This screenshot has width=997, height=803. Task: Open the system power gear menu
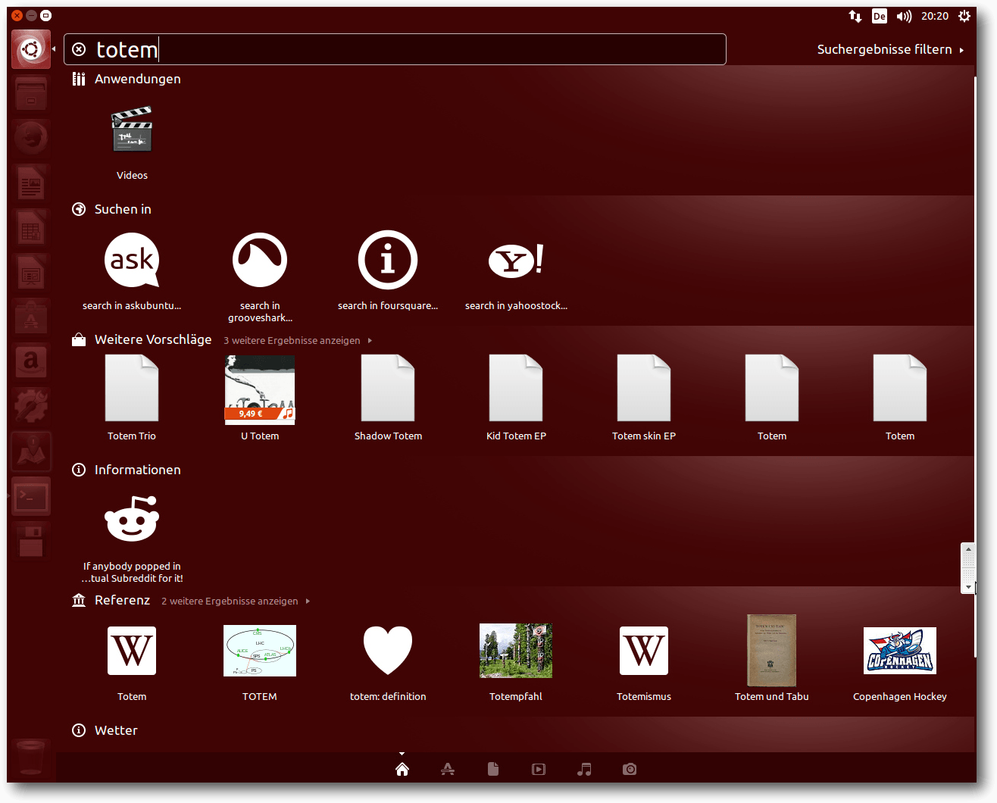[964, 16]
